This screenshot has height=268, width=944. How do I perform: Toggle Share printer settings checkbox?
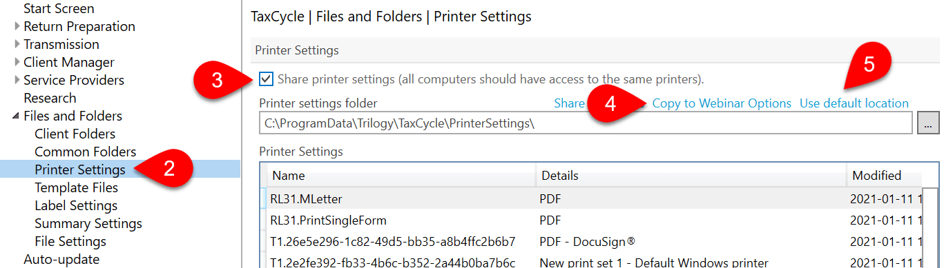coord(266,79)
